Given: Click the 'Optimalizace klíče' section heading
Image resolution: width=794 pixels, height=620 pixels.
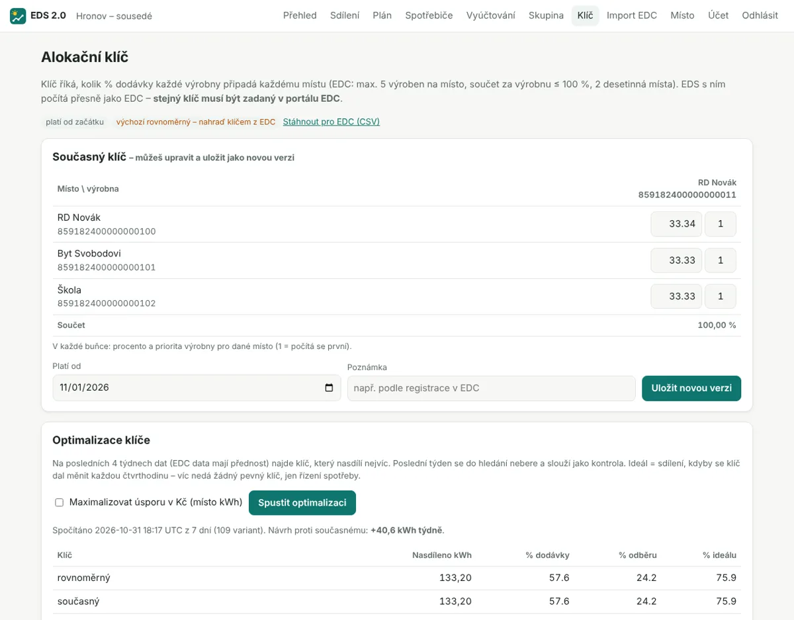Looking at the screenshot, I should coord(101,440).
